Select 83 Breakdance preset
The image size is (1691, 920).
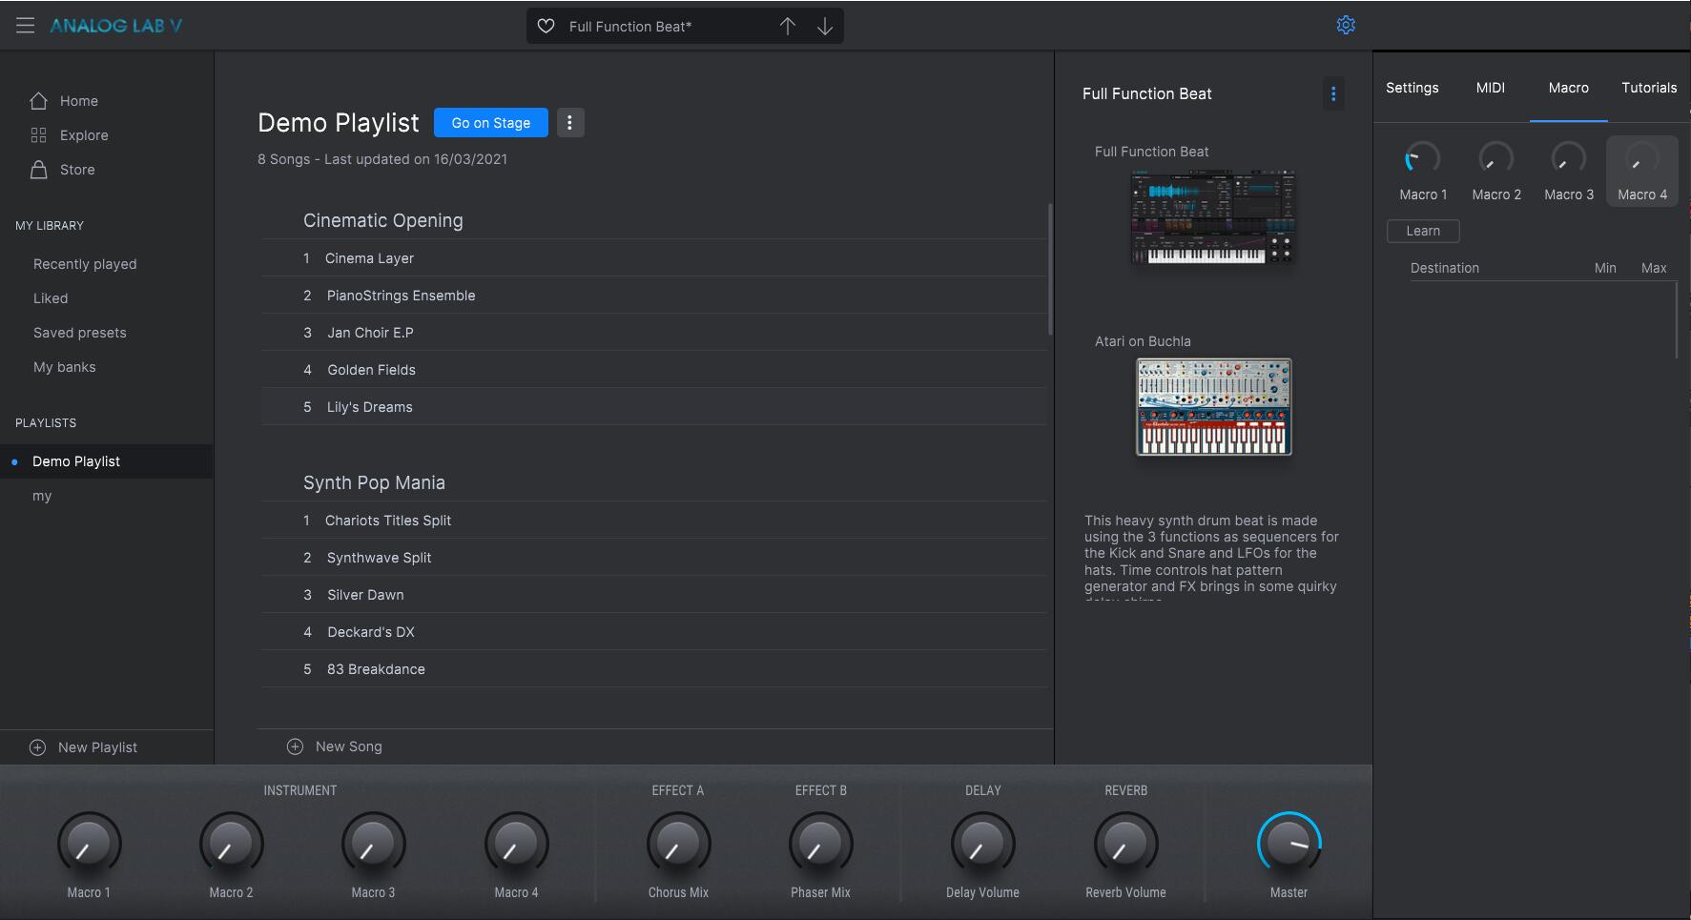653,669
